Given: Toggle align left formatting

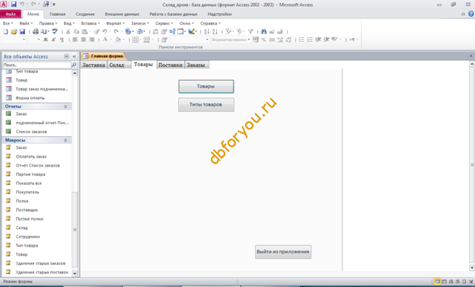Looking at the screenshot, I should tap(75, 40).
